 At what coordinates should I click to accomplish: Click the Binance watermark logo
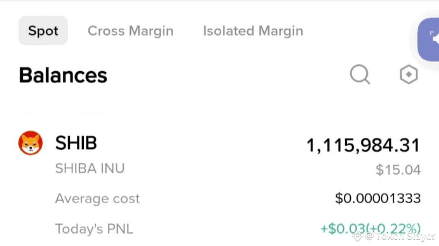click(358, 236)
